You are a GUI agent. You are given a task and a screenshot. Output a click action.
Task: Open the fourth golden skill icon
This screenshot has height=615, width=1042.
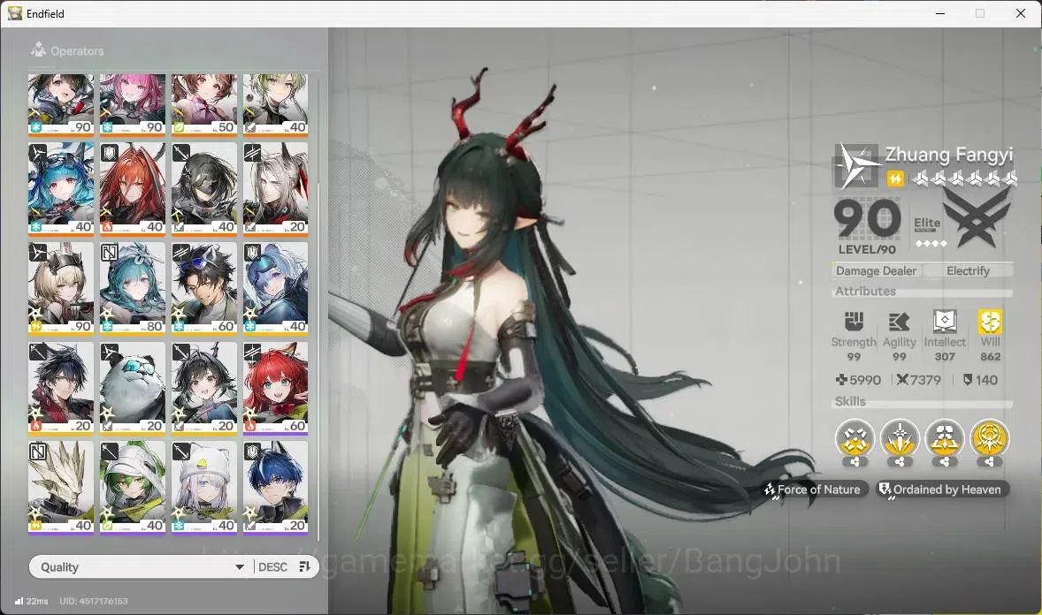990,439
